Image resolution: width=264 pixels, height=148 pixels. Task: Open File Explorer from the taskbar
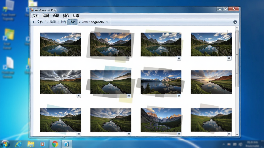tap(31, 144)
